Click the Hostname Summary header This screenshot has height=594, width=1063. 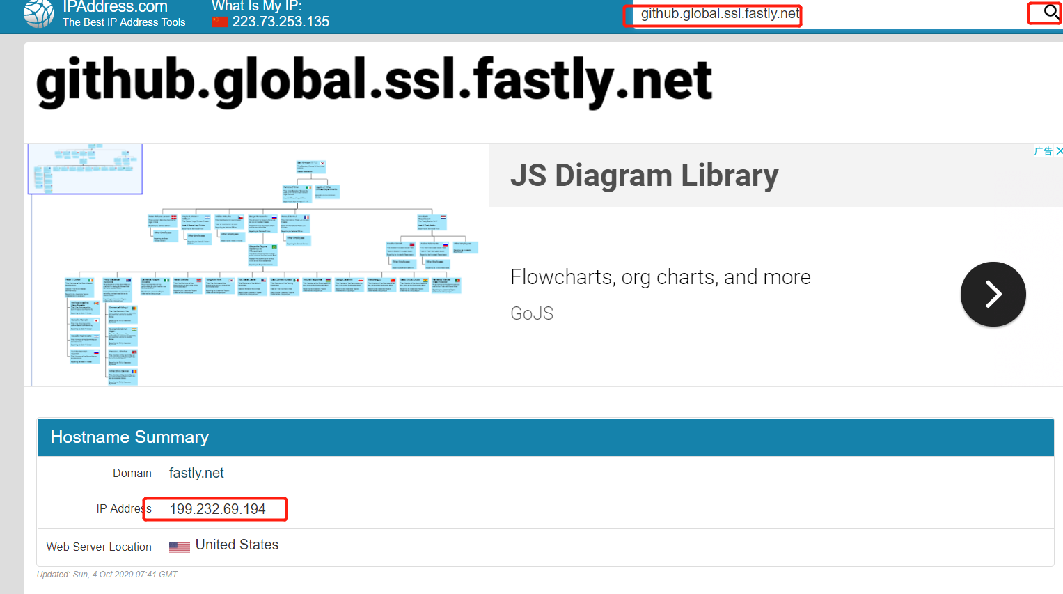129,437
